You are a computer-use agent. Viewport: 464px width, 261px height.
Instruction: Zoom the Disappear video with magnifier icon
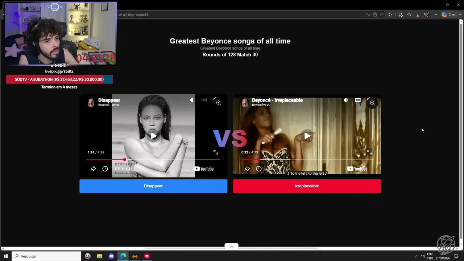point(219,103)
